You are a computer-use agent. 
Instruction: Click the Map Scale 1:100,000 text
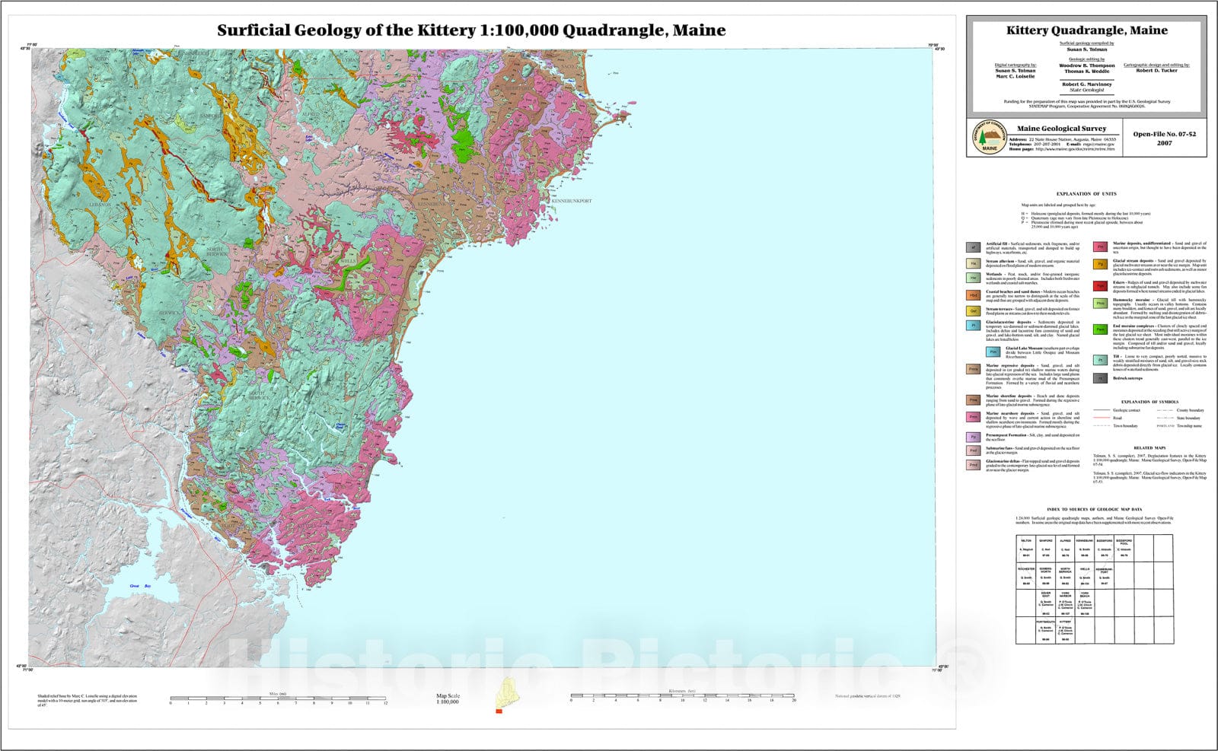click(x=448, y=699)
